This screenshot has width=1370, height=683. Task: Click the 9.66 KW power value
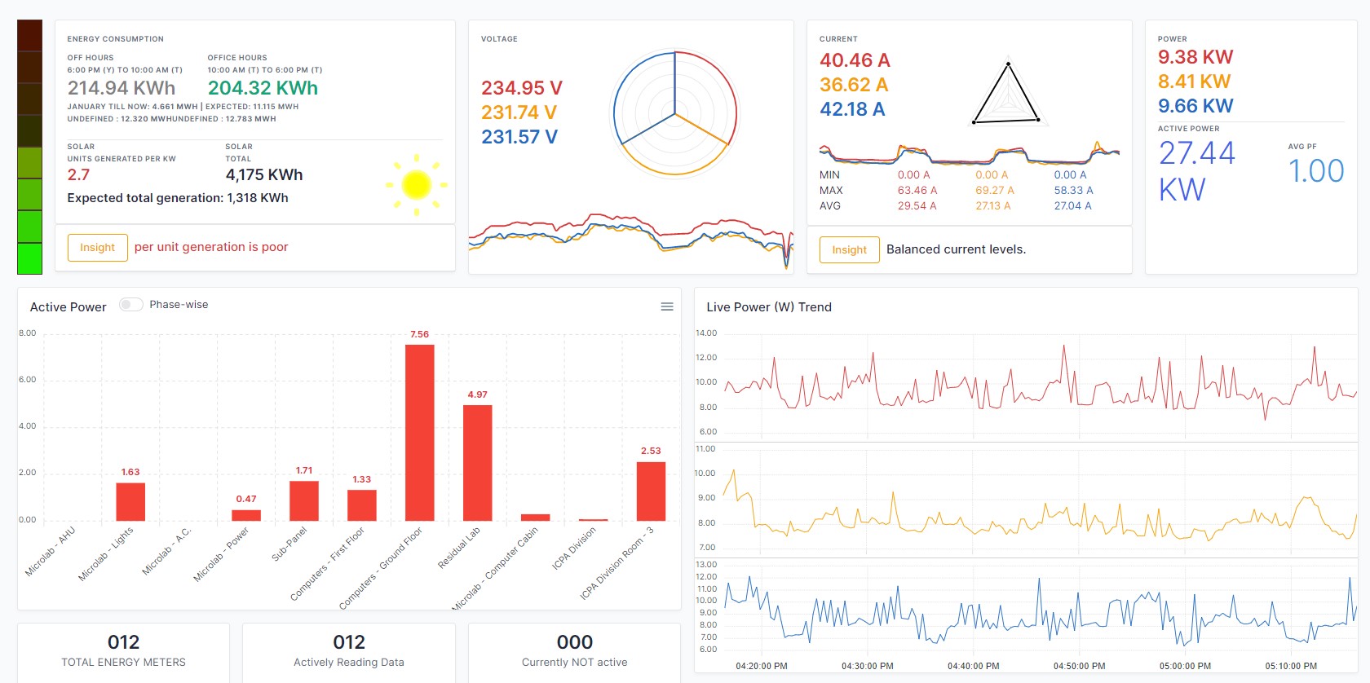click(x=1195, y=106)
